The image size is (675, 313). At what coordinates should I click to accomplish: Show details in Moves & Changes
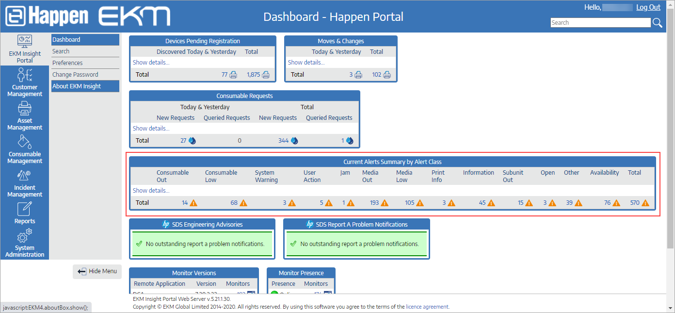[306, 63]
